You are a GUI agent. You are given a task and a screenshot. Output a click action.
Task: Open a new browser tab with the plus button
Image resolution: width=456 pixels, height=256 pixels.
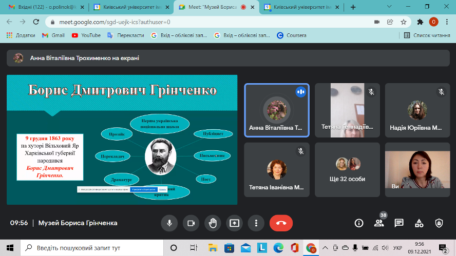point(353,8)
